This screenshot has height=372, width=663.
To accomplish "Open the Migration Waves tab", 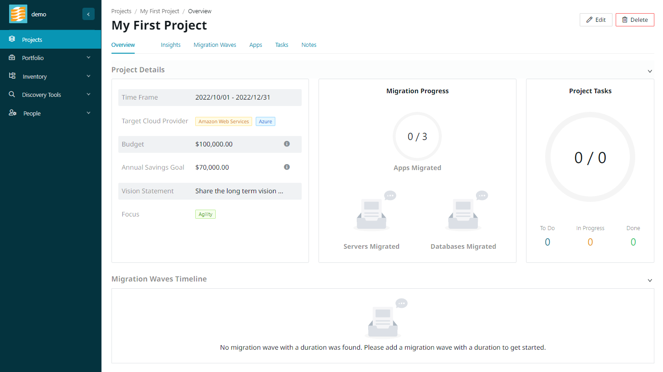I will click(215, 45).
